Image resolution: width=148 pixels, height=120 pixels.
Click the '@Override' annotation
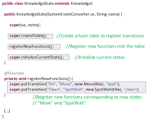(x=14, y=73)
